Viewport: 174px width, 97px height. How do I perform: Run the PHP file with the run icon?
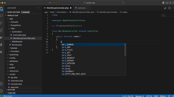(x=165, y=8)
